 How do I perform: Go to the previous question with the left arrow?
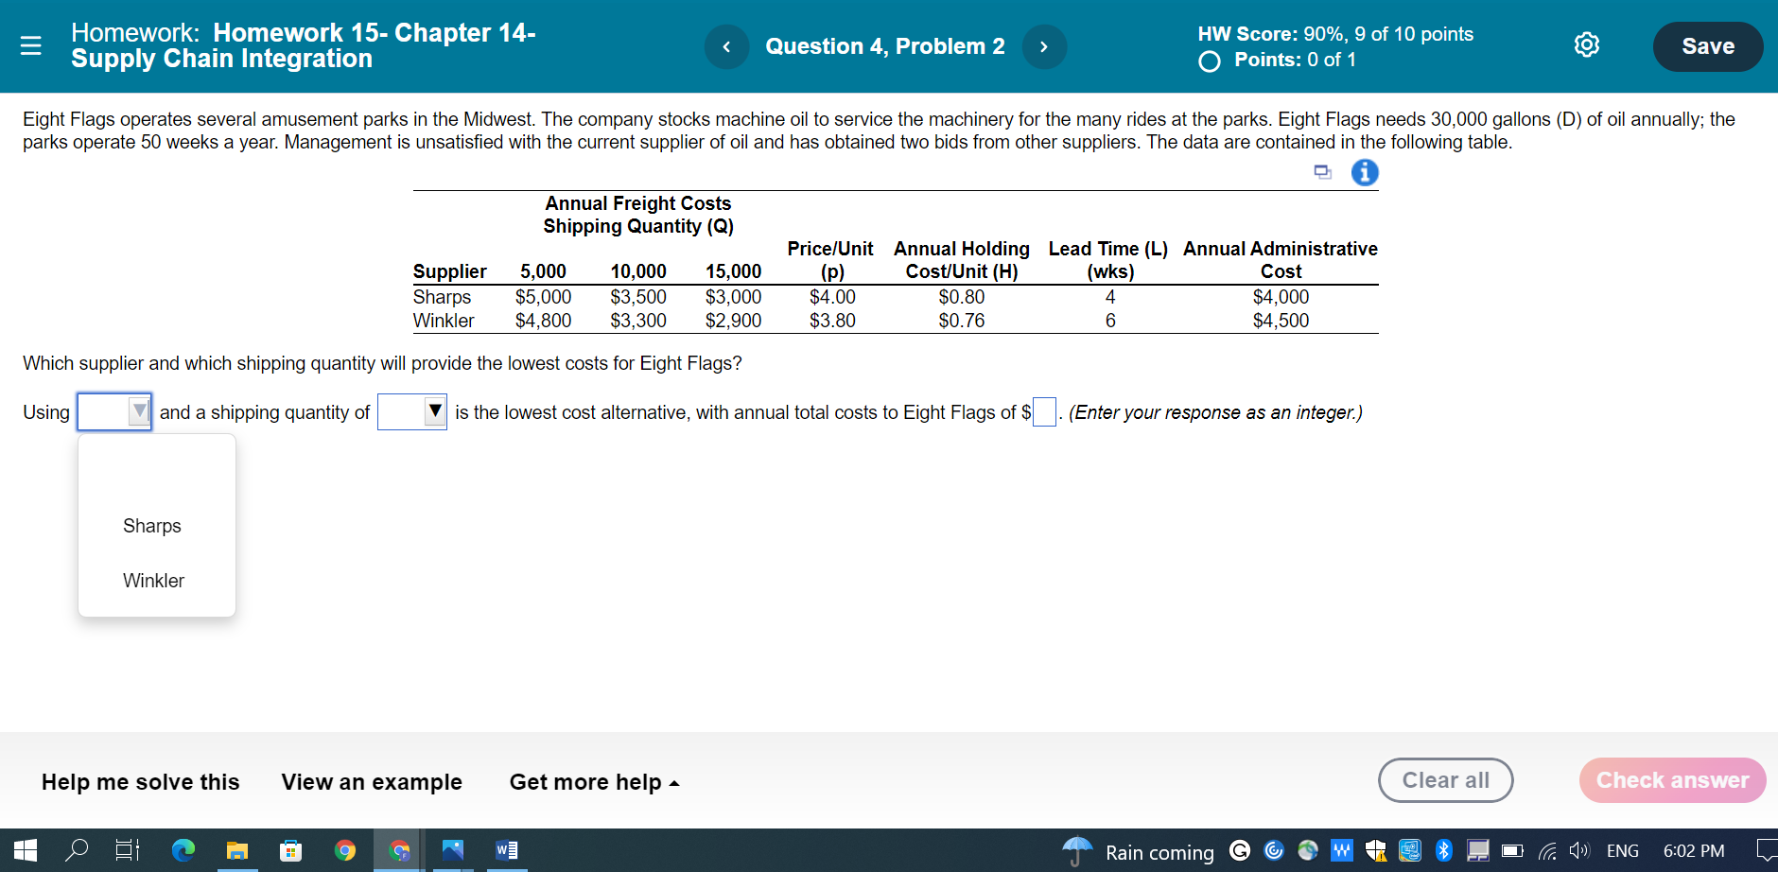coord(726,46)
